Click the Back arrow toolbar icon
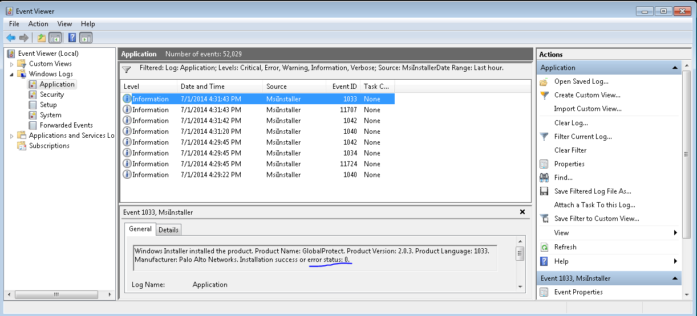 [10, 38]
